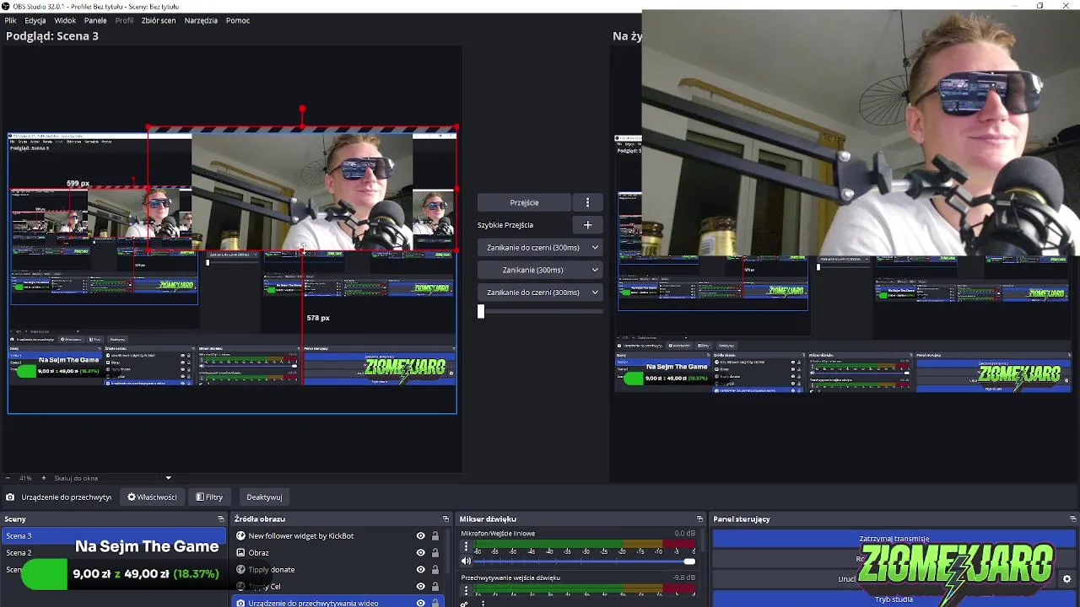1080x607 pixels.
Task: Lock the Tipply Cel source
Action: [435, 586]
